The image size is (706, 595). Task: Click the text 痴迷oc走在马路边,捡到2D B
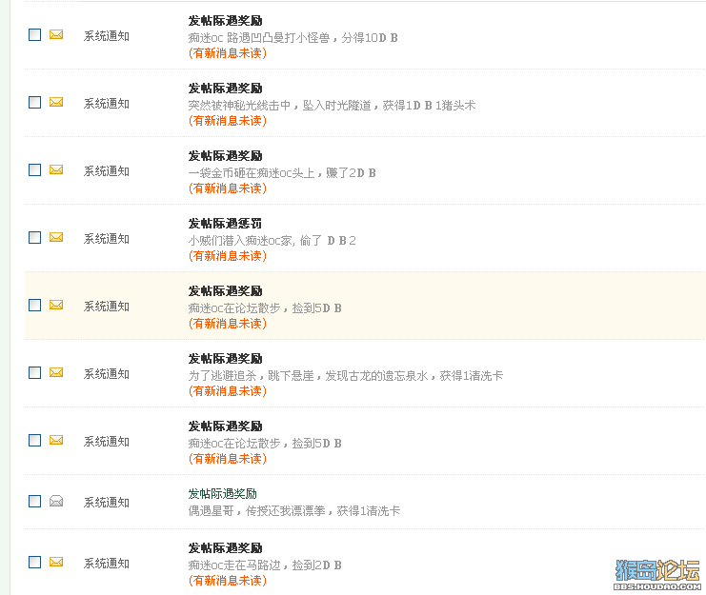(x=265, y=565)
